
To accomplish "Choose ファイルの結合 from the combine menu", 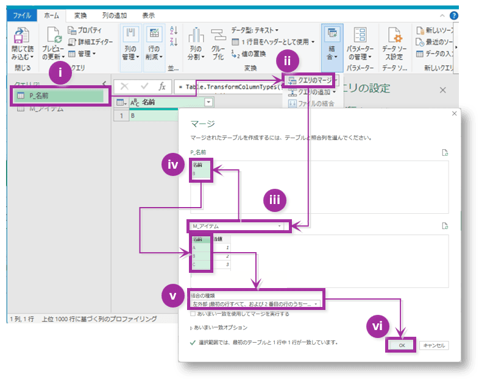I will click(311, 104).
